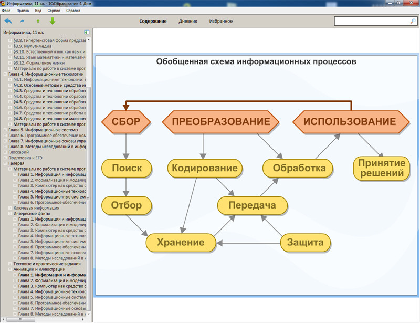Viewport: 420px width, 323px height.
Task: Go forward with the small blue arrow
Action: [22, 21]
